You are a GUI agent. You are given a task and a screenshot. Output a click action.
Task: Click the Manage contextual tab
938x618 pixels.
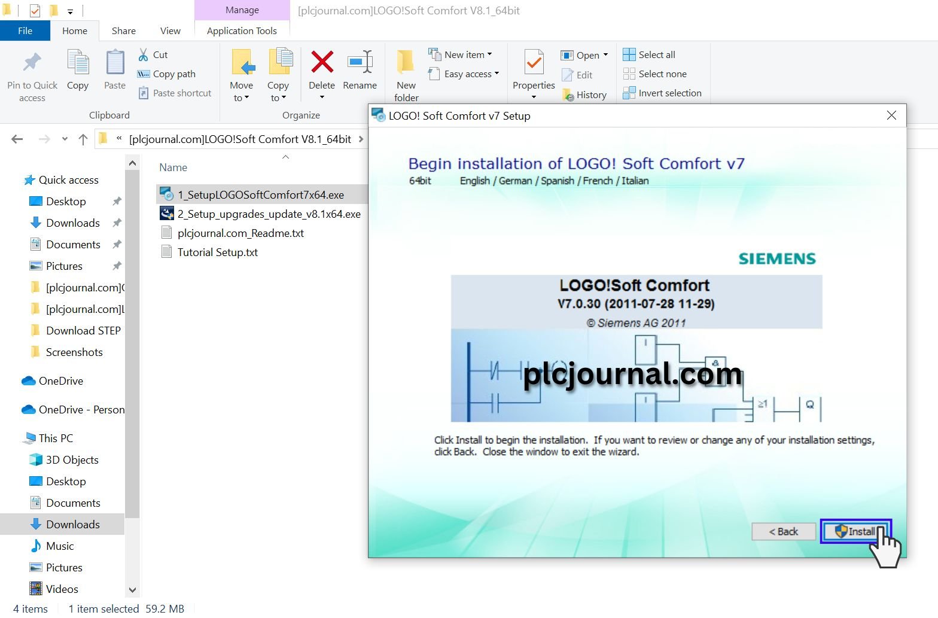click(242, 10)
